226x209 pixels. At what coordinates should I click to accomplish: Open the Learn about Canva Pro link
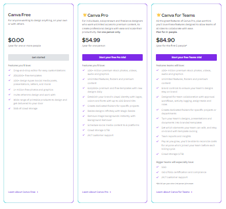[95, 192]
